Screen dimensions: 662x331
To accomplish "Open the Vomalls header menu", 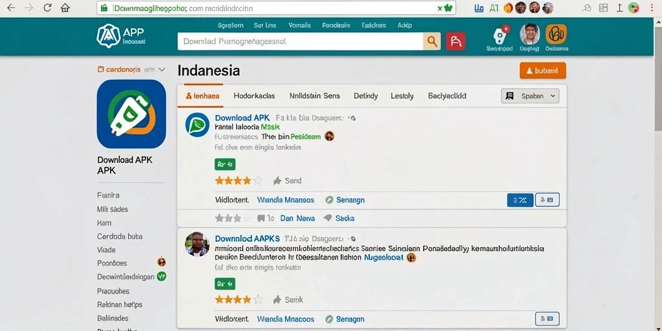I will point(299,25).
